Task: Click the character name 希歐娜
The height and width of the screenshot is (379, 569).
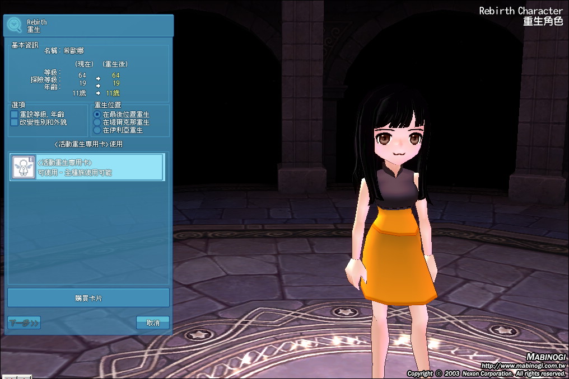Action: [x=73, y=50]
